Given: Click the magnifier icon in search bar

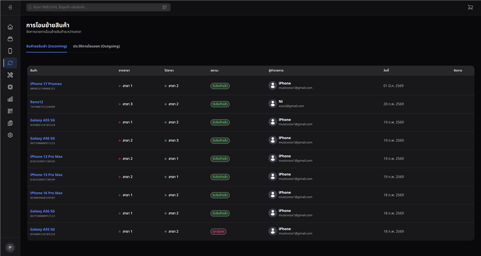Looking at the screenshot, I should [30, 7].
